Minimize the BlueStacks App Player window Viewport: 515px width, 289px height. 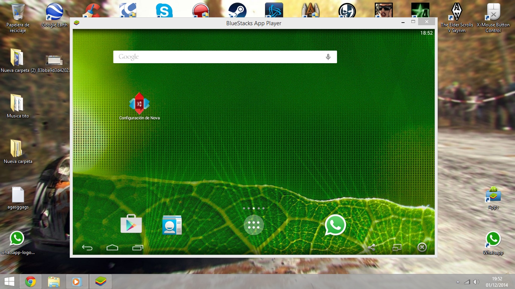click(404, 22)
